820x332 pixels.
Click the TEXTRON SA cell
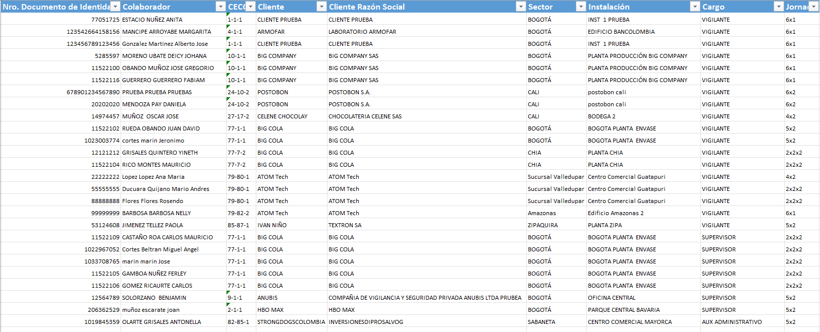pos(427,225)
